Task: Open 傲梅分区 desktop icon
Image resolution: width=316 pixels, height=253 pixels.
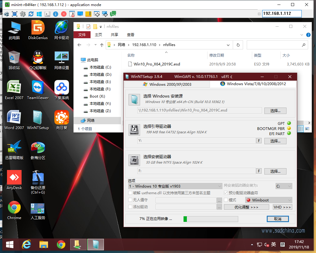Action: 38,150
